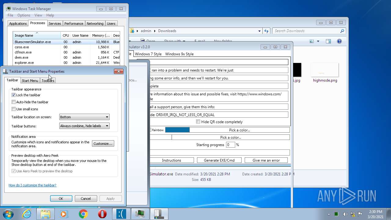This screenshot has height=220, width=391.
Task: Open Task Manager File menu
Action: tap(10, 15)
